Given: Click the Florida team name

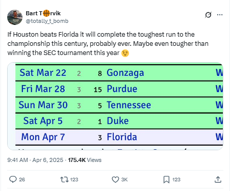Looking at the screenshot, I should pos(122,137).
